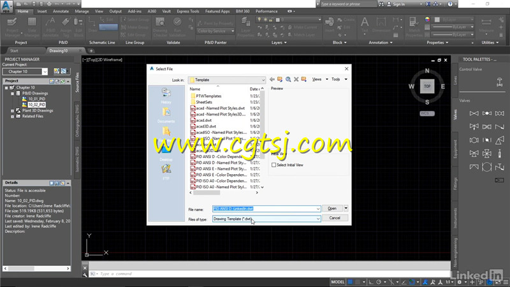Open the Express Tools ribbon tab

coord(187,11)
